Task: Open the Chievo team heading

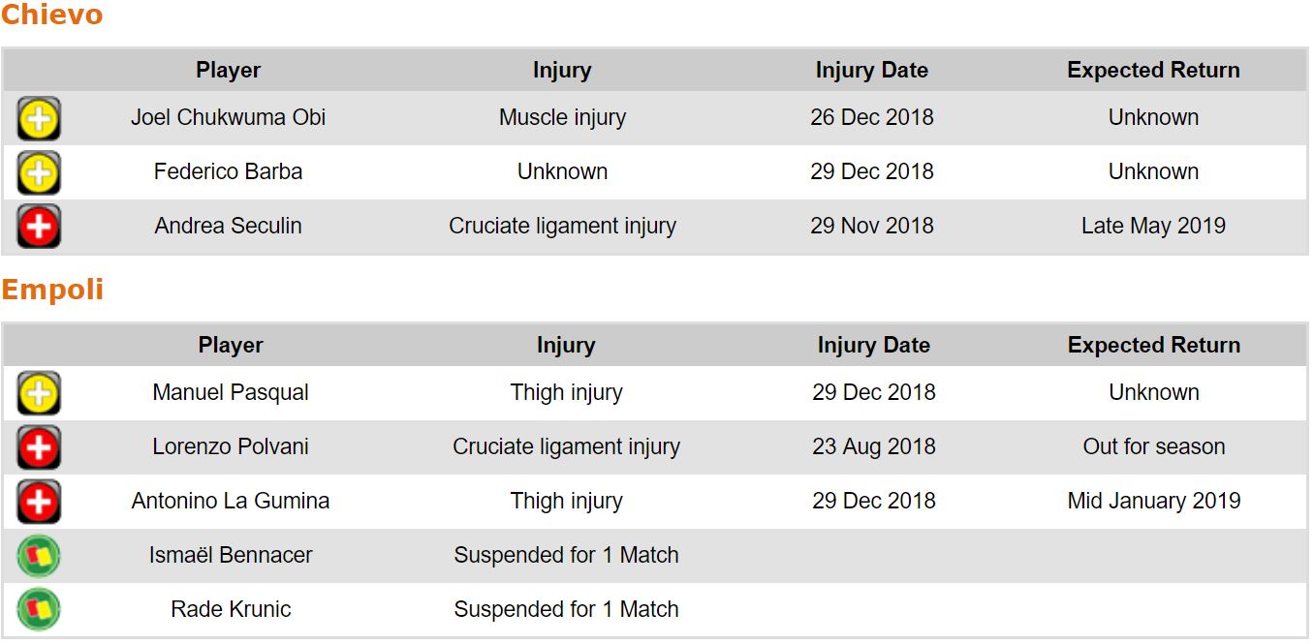Action: click(x=51, y=15)
